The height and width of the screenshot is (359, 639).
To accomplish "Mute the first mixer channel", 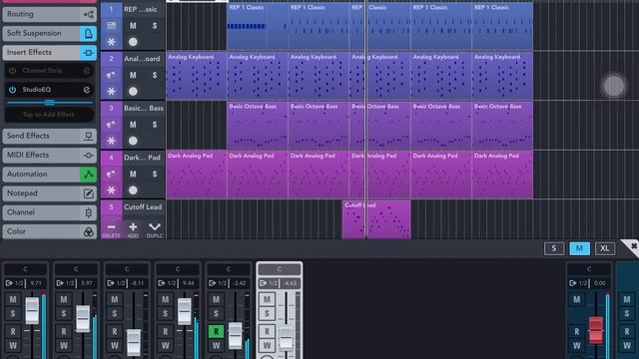I will click(x=13, y=299).
